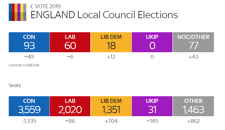Click the Seats section label
Image resolution: width=225 pixels, height=130 pixels.
15,85
